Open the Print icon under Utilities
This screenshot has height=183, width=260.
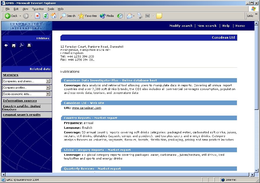coord(29,45)
